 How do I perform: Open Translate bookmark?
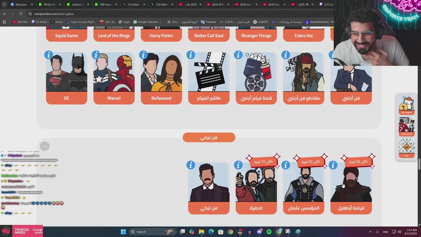click(x=208, y=22)
